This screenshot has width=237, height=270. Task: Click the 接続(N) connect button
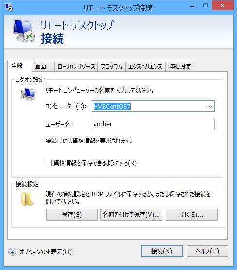tap(162, 251)
